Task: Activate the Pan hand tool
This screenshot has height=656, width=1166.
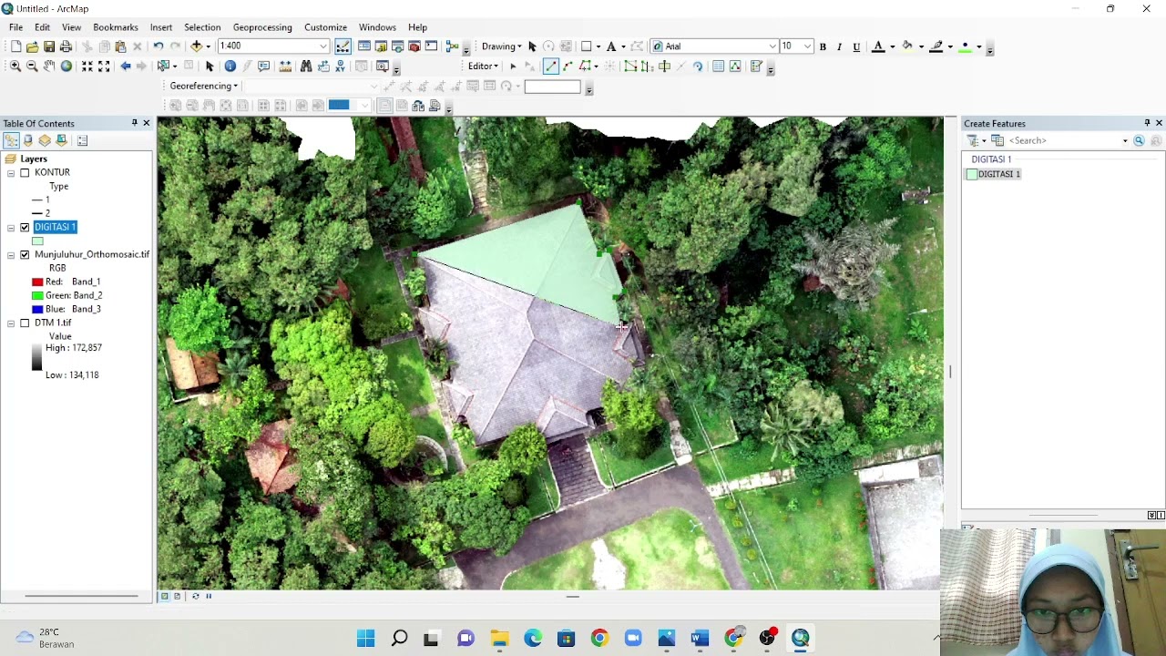Action: [49, 67]
